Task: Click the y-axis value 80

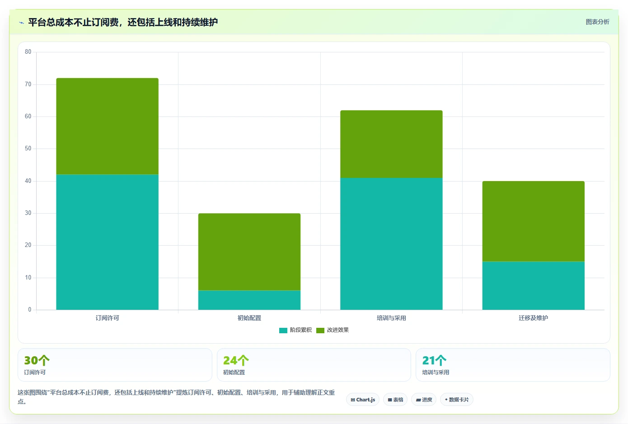Action: pyautogui.click(x=28, y=52)
